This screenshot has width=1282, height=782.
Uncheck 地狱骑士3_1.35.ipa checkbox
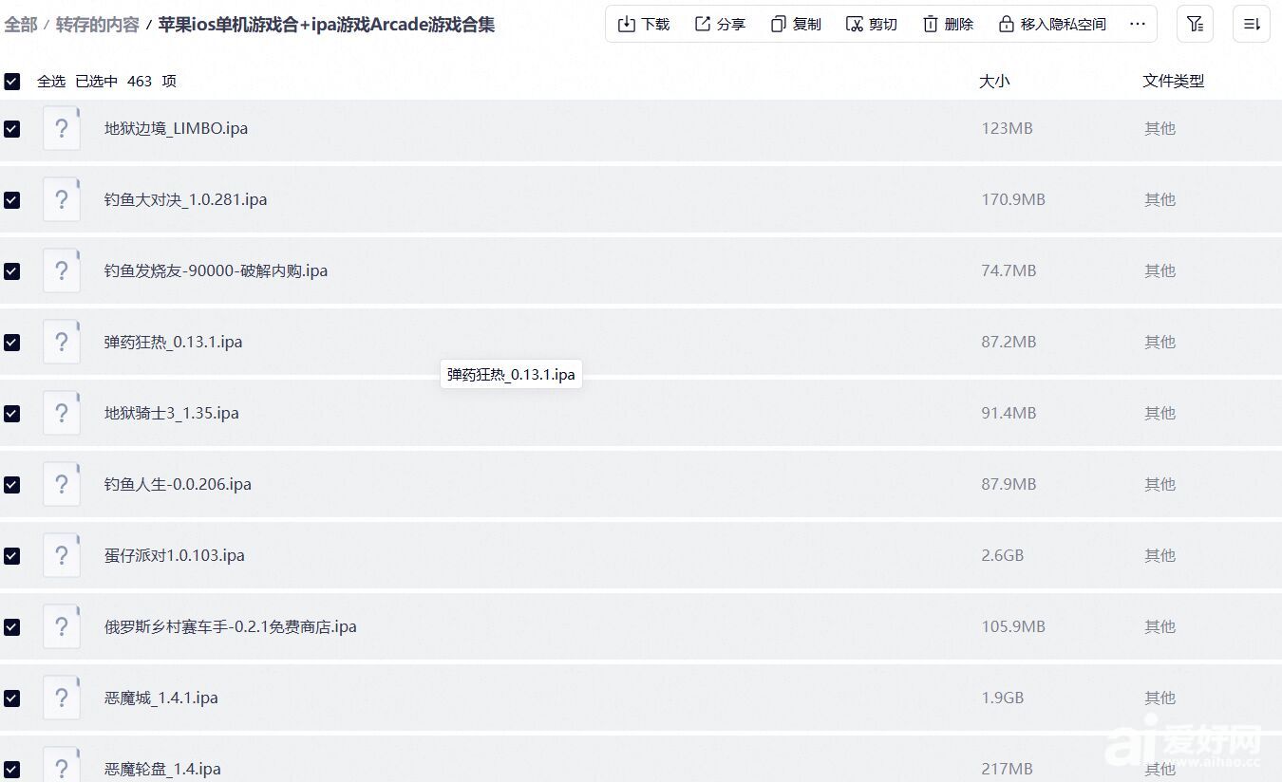[11, 414]
